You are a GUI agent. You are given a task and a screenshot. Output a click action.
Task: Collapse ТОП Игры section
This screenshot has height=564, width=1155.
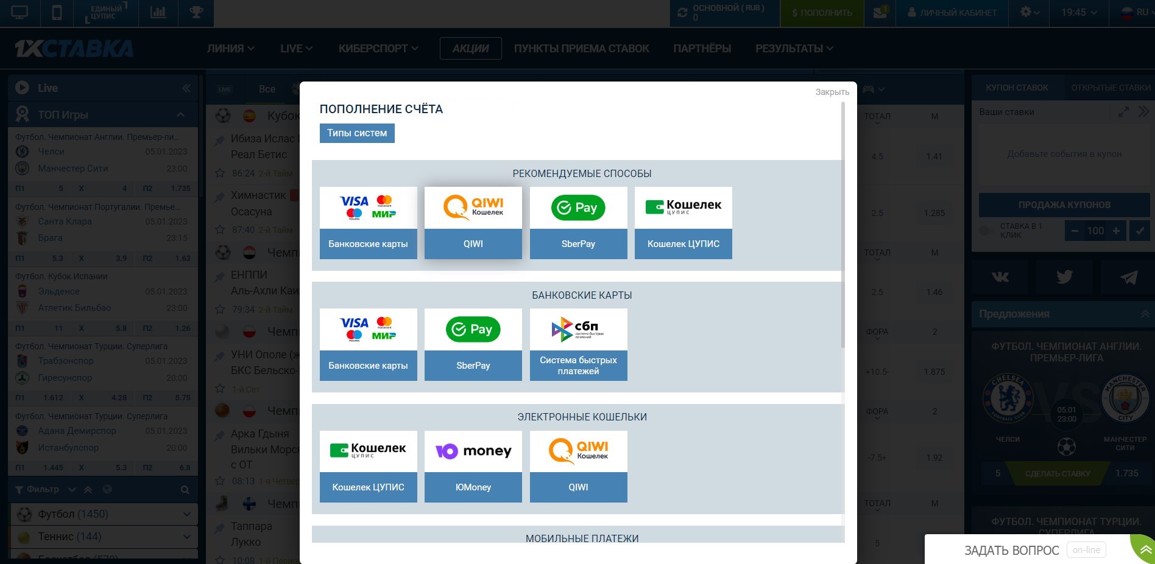tap(181, 115)
